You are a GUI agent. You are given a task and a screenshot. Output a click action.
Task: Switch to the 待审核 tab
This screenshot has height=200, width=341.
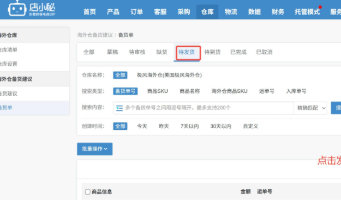[137, 52]
